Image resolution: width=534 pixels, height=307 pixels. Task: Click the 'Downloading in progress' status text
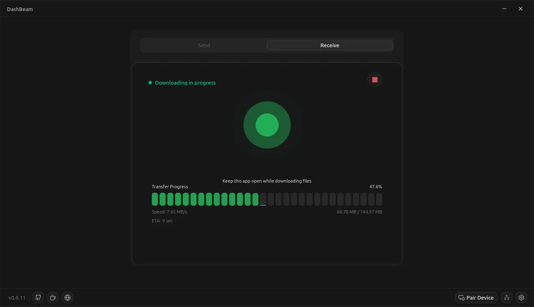click(185, 83)
